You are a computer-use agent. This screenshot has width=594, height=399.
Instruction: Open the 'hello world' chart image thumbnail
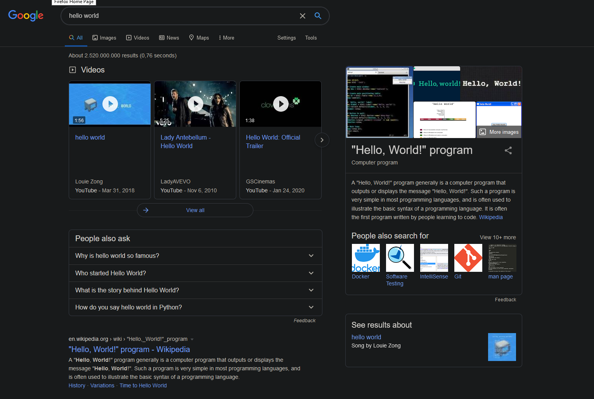pos(445,120)
